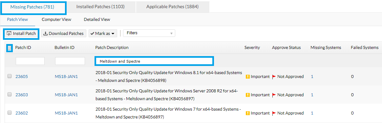Screen dimensions: 382x123
Task: Open the Missing Patches (781) tab
Action: tap(33, 7)
